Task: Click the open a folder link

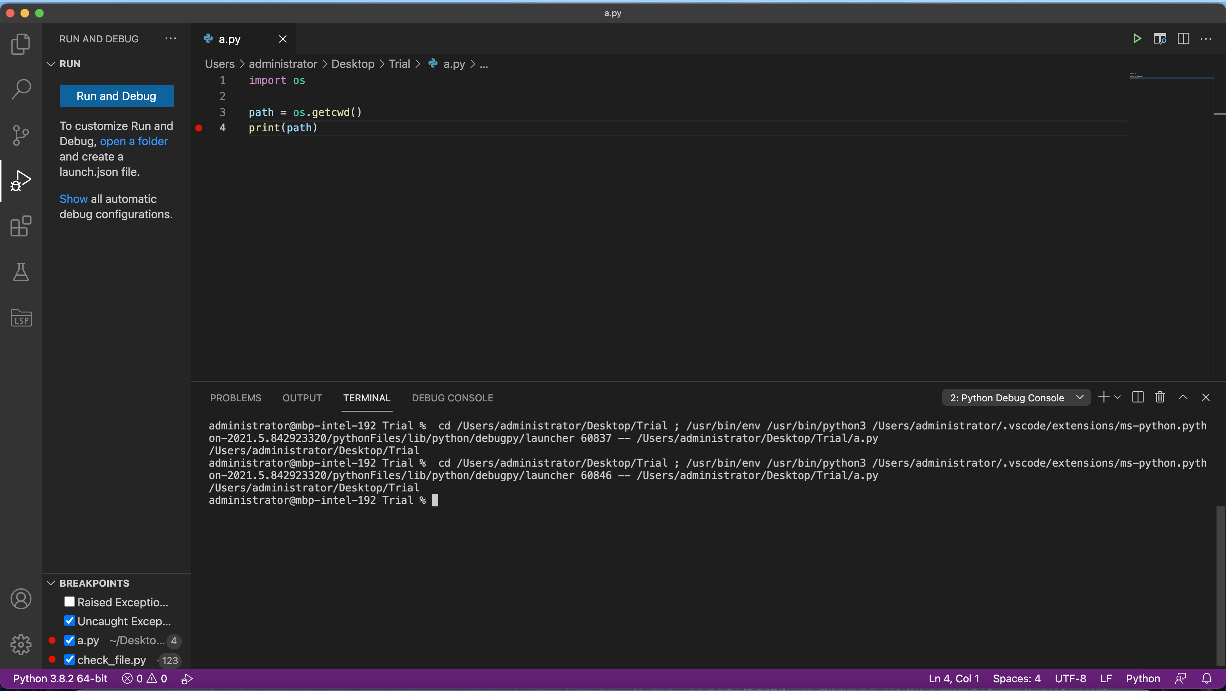Action: tap(134, 141)
